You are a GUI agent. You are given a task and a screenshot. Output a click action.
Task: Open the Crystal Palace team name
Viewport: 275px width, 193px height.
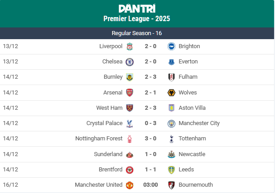pos(104,123)
